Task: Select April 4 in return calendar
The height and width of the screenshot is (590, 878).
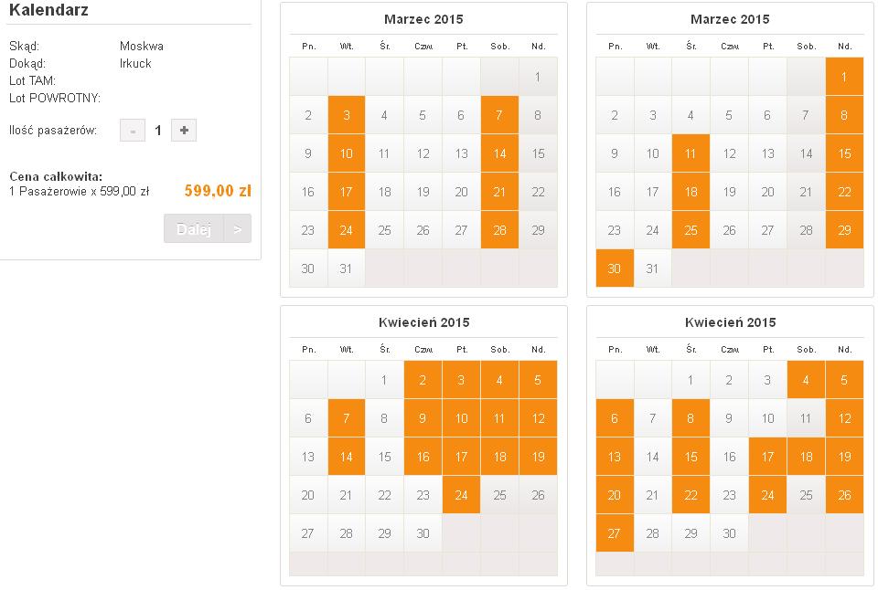Action: (x=806, y=380)
